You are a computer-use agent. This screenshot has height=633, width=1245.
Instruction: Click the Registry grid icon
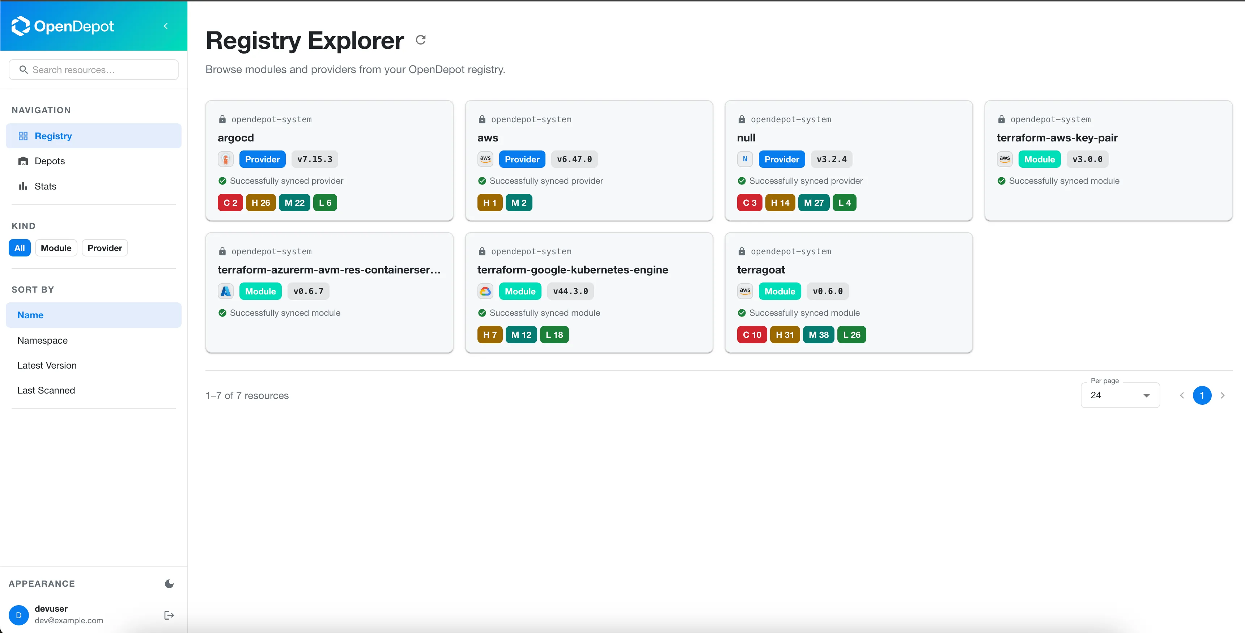(23, 136)
